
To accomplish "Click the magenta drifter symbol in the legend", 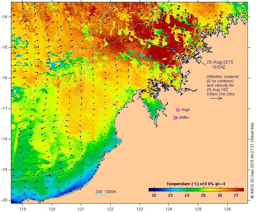I will coord(175,118).
